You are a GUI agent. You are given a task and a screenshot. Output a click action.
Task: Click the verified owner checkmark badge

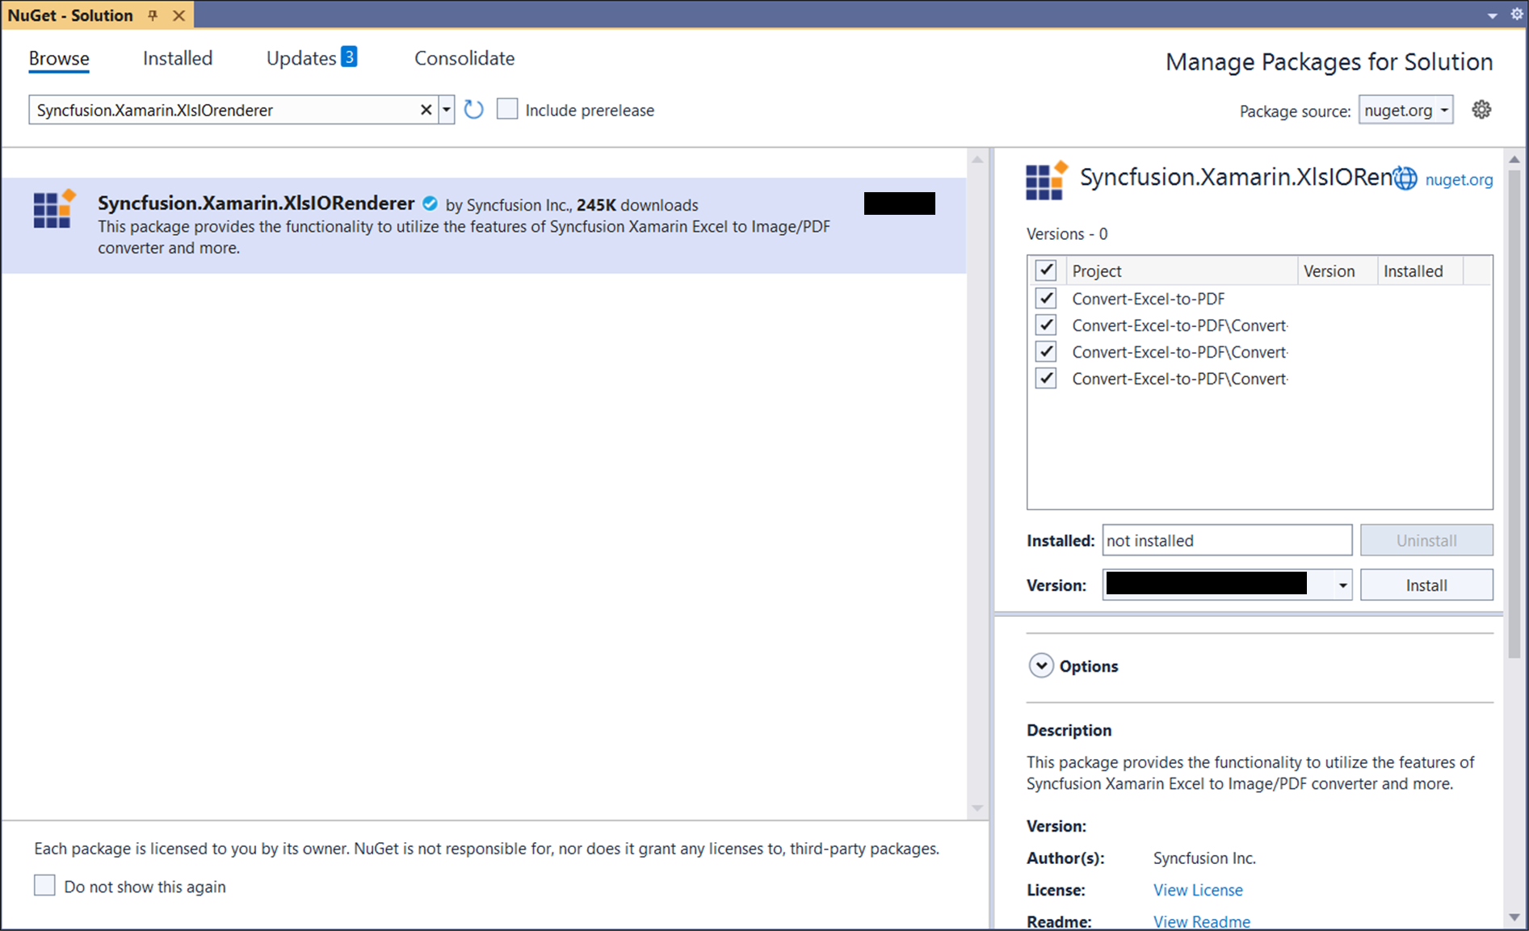(x=430, y=203)
